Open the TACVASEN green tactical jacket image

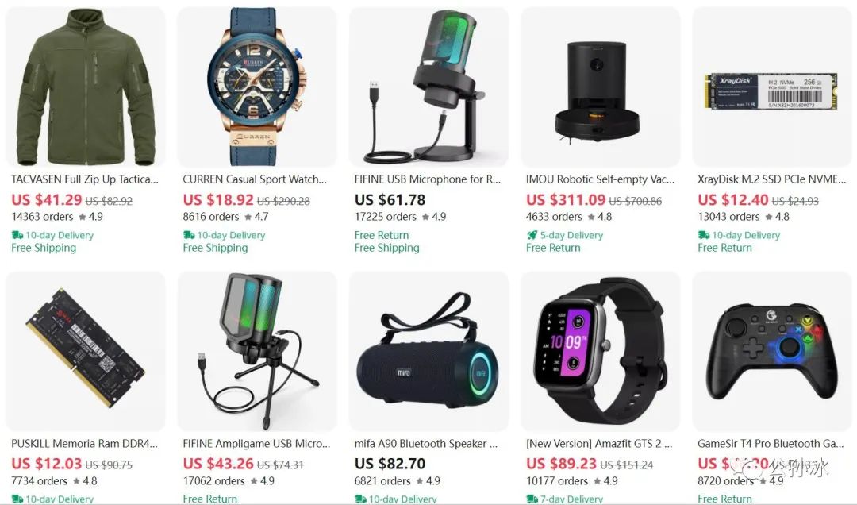(x=85, y=87)
